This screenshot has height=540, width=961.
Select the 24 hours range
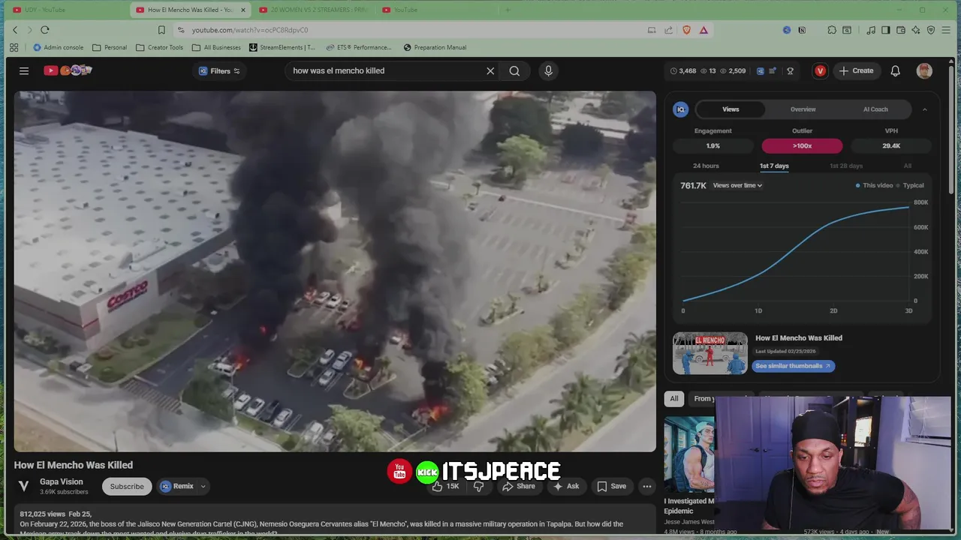706,166
